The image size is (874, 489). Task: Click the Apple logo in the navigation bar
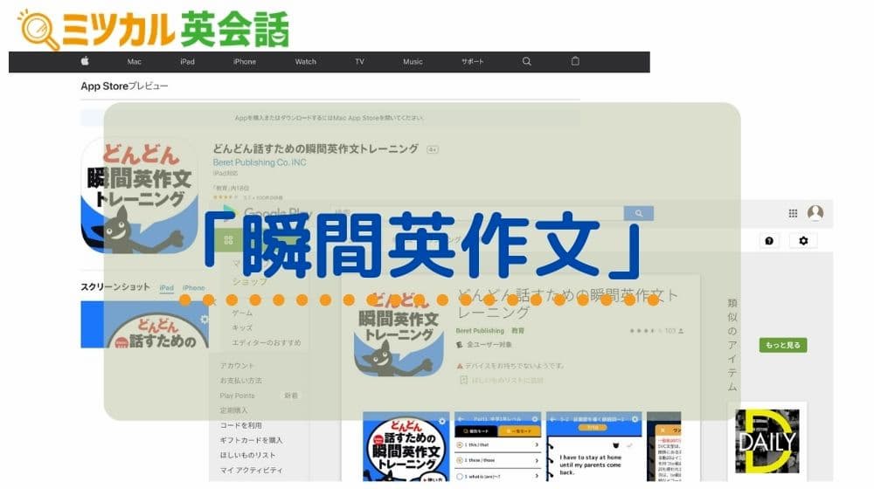(85, 61)
